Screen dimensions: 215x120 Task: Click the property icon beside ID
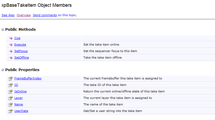10,85
